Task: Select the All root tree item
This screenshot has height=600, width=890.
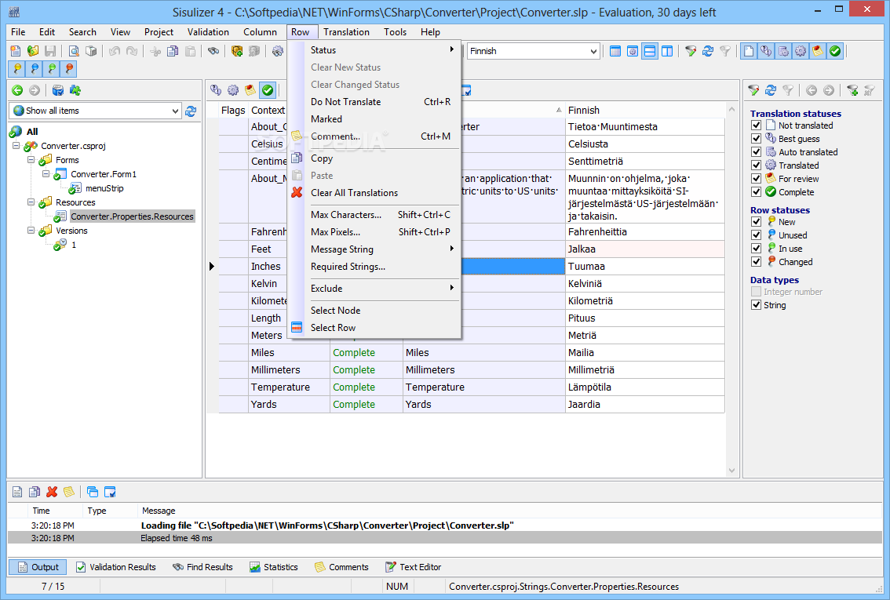Action: 32,132
